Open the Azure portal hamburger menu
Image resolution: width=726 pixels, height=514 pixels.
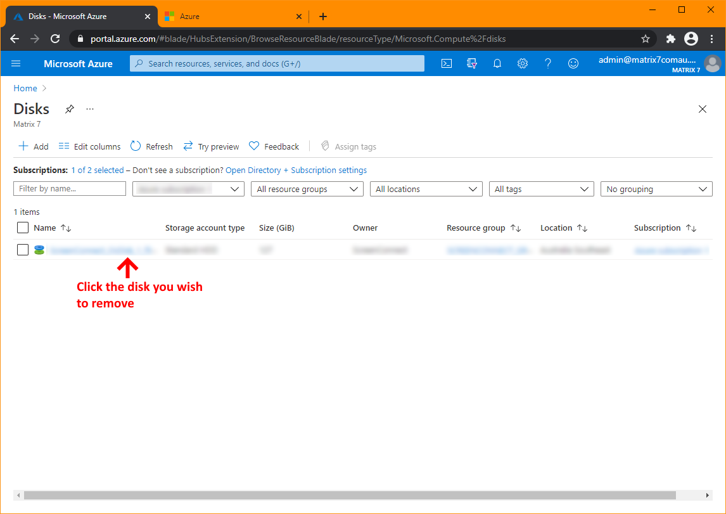click(x=16, y=63)
